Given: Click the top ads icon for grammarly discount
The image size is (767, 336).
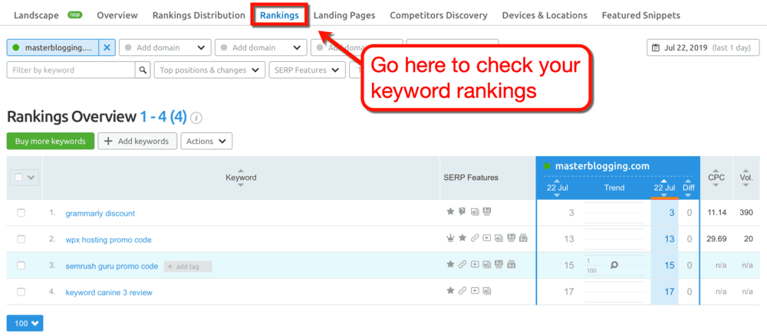Looking at the screenshot, I should [486, 211].
